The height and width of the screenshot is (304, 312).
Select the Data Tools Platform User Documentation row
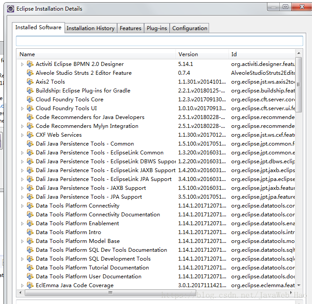click(156, 277)
